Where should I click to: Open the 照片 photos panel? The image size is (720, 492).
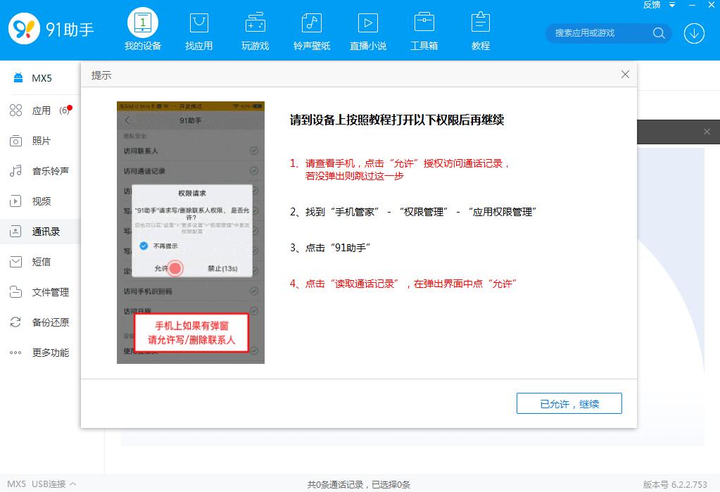[x=39, y=141]
